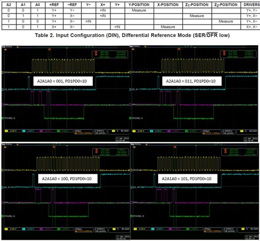Screen dimensions: 260x241
Task: Open the 101 oscilloscope capture image
Action: (194, 192)
